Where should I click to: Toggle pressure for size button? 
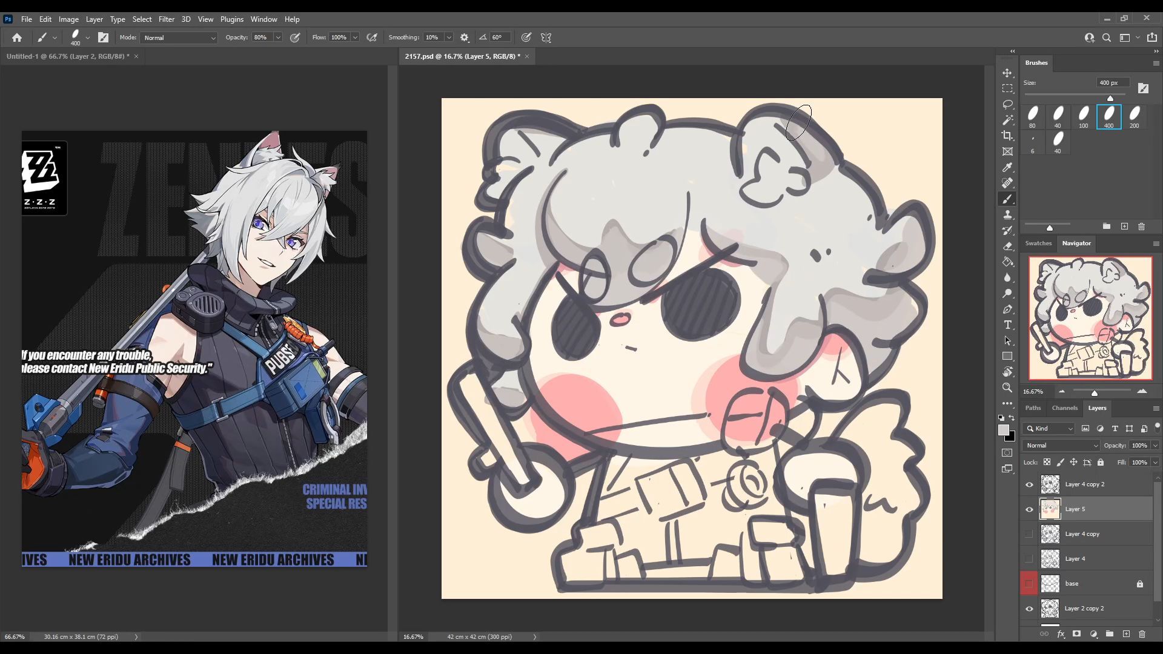click(526, 38)
